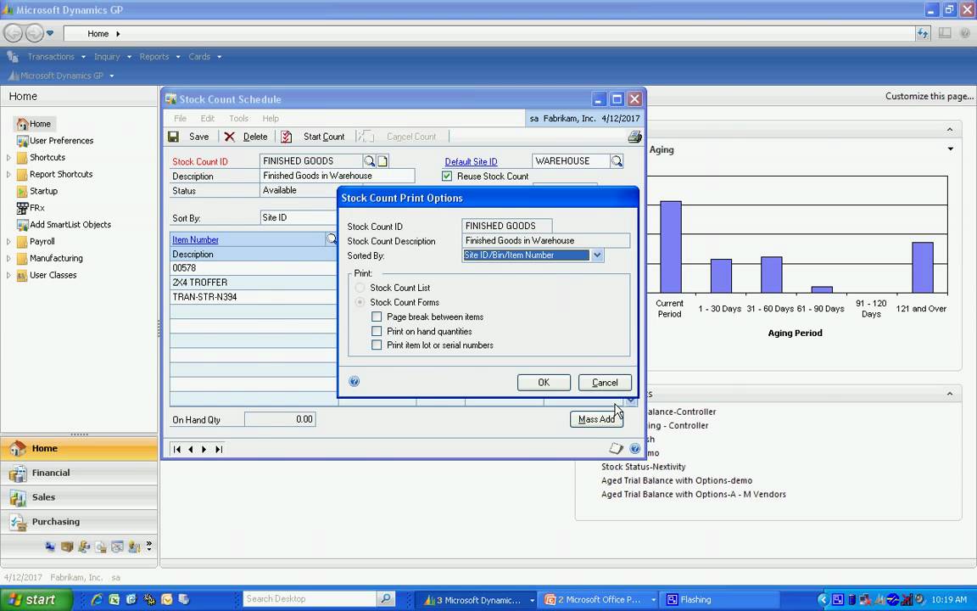Toggle Reuse Stock Count checkbox
The height and width of the screenshot is (611, 977).
coord(447,177)
